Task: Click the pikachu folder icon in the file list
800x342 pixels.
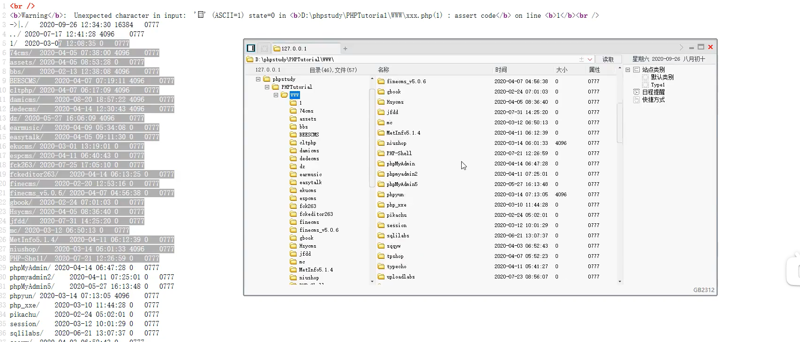Action: (x=381, y=215)
